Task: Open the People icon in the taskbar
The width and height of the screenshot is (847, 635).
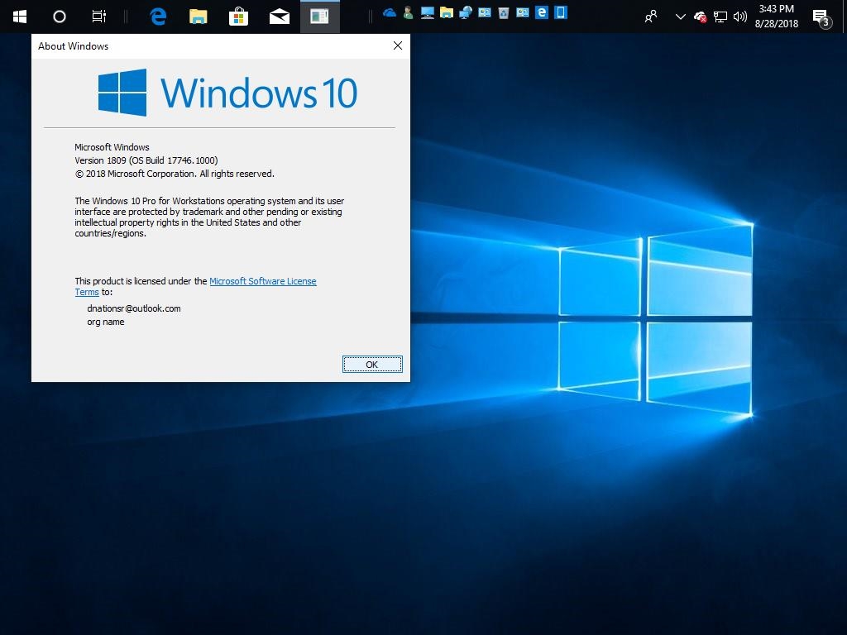Action: [652, 17]
